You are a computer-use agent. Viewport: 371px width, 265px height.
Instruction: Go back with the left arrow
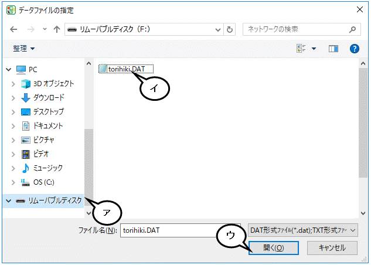pos(13,29)
